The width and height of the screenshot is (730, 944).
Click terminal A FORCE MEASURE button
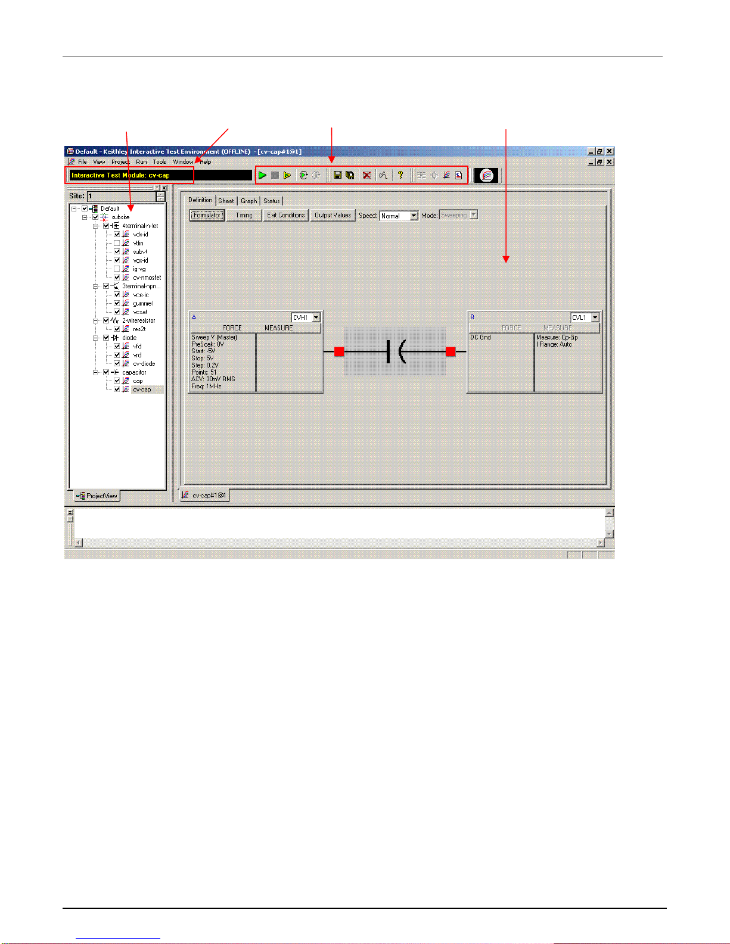coord(256,328)
